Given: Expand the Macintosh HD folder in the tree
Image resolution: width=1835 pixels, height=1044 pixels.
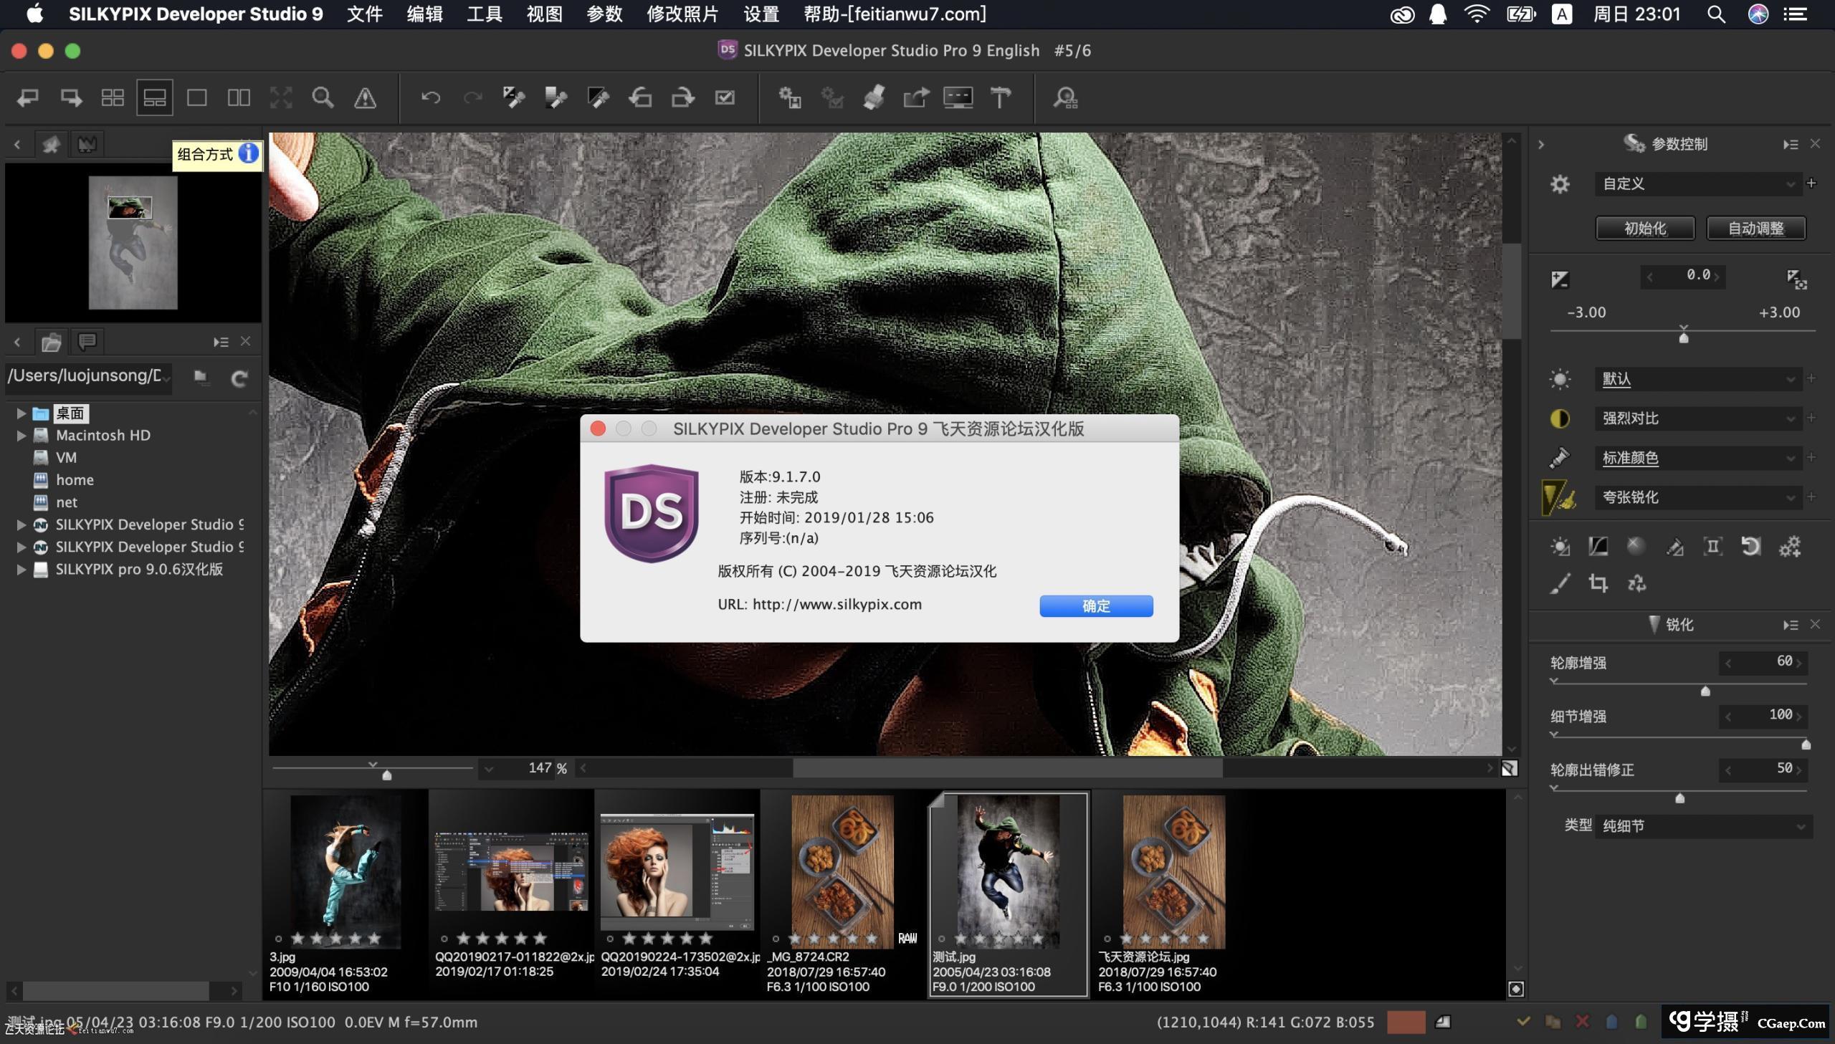Looking at the screenshot, I should 20,435.
